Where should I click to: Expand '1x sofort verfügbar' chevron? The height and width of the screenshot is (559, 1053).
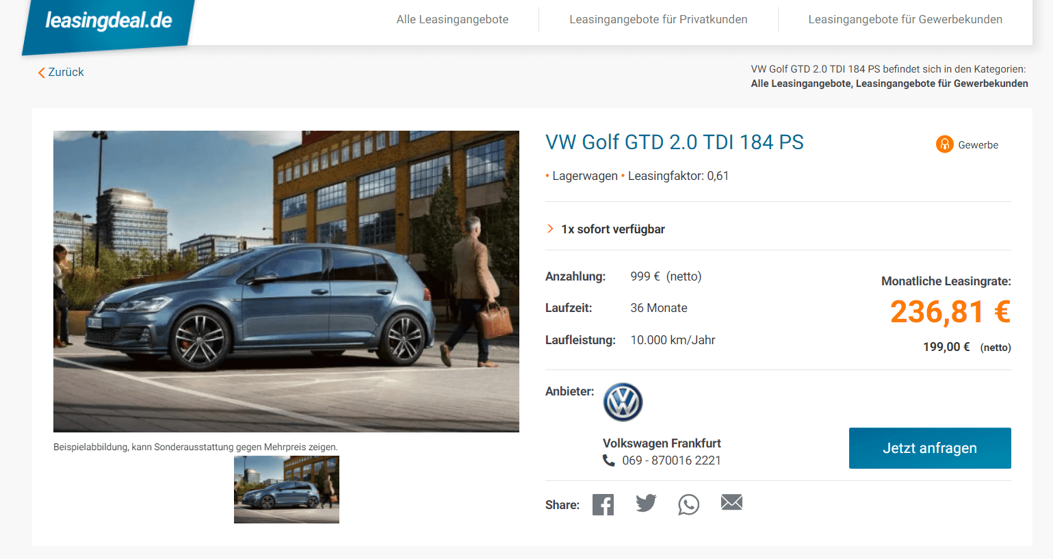[550, 229]
